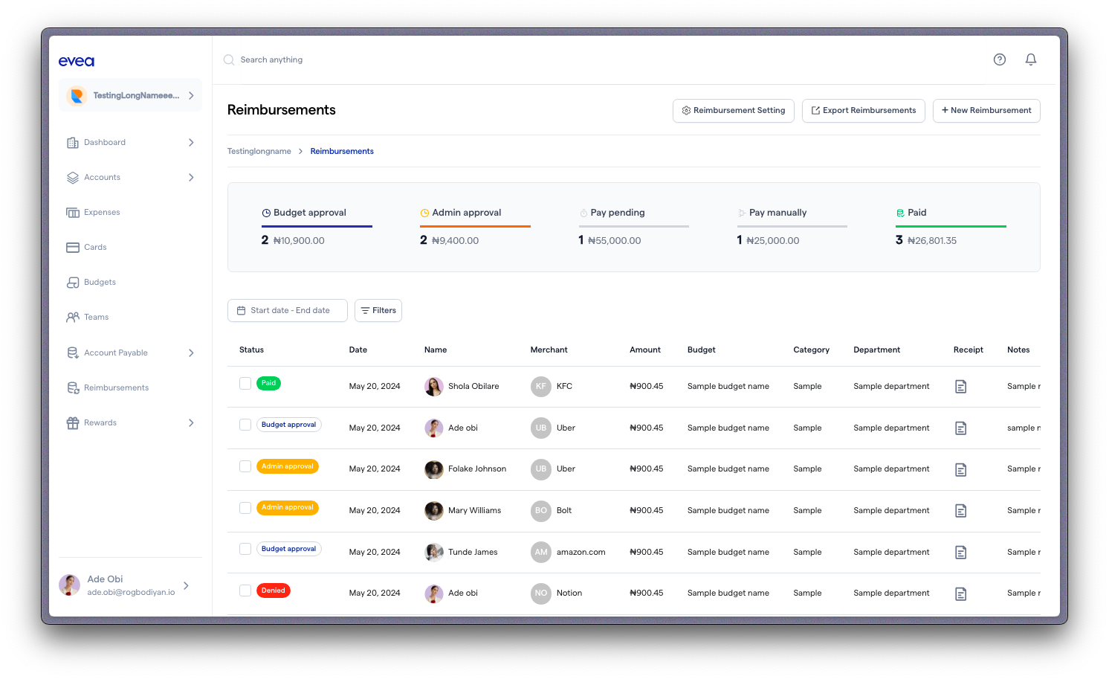The height and width of the screenshot is (679, 1109).
Task: Click the Cards sidebar icon
Action: pos(73,248)
